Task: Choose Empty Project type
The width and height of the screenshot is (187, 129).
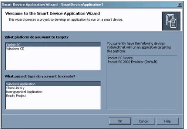Action: point(53,96)
